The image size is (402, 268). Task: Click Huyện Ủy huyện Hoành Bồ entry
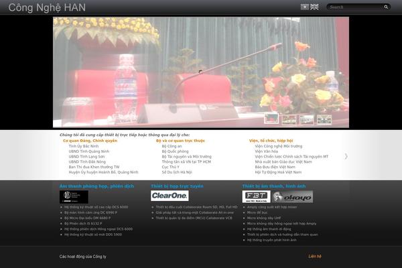point(103,172)
